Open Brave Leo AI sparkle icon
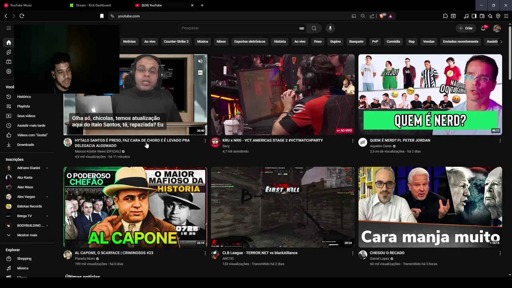 pyautogui.click(x=490, y=16)
